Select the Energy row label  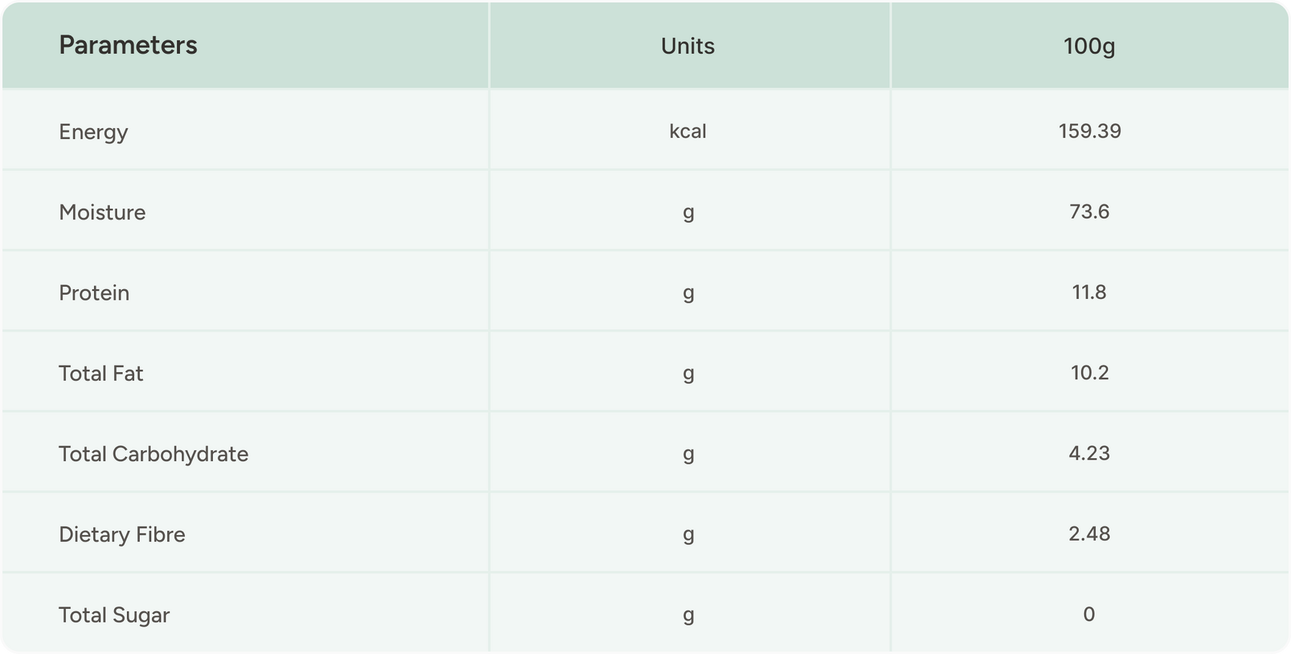(x=93, y=132)
